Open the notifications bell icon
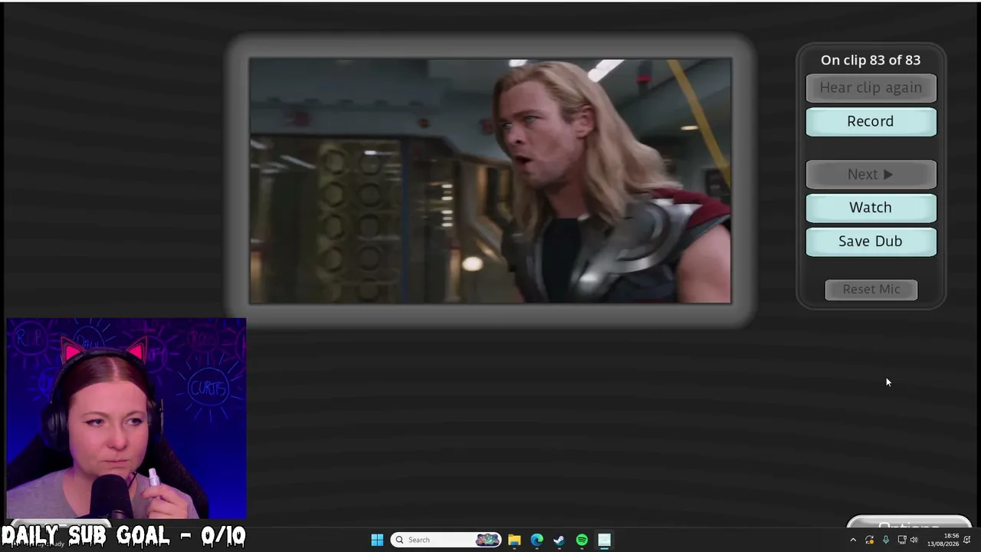 tap(967, 540)
